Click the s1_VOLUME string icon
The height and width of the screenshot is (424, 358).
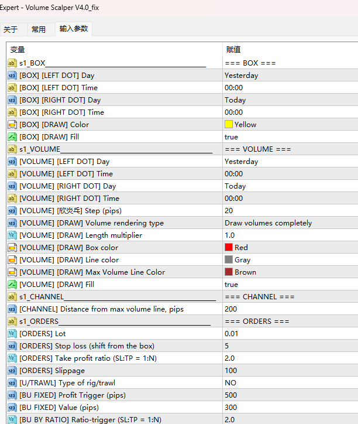[x=12, y=149]
